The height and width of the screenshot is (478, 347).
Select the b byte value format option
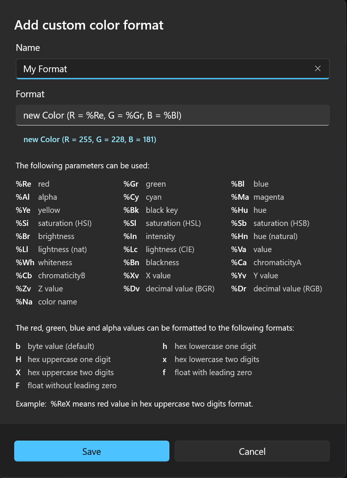coord(18,346)
